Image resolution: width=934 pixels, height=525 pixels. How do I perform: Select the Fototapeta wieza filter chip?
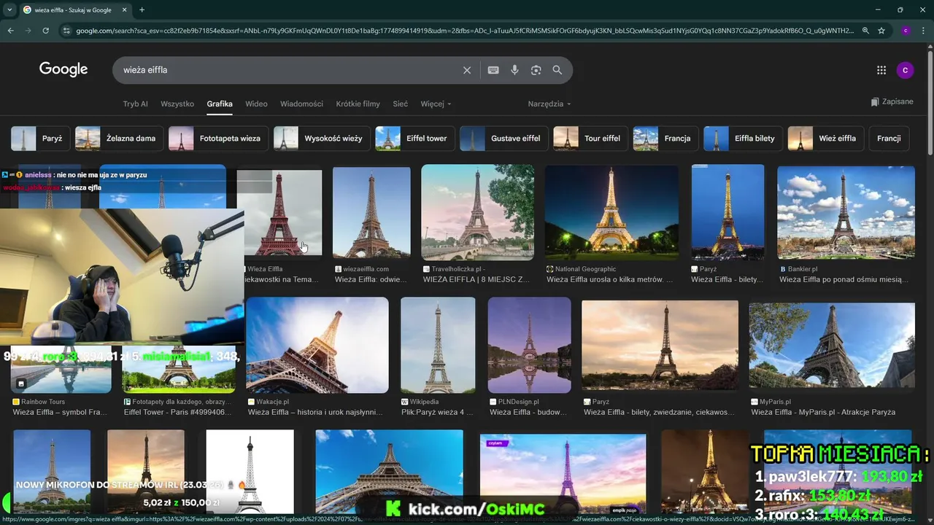(x=218, y=139)
